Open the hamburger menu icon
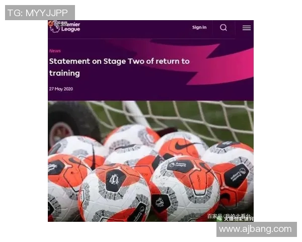Viewport: 302px width, 242px height. (x=247, y=28)
